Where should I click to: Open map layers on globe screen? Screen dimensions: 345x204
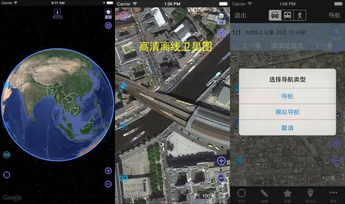coord(108,12)
